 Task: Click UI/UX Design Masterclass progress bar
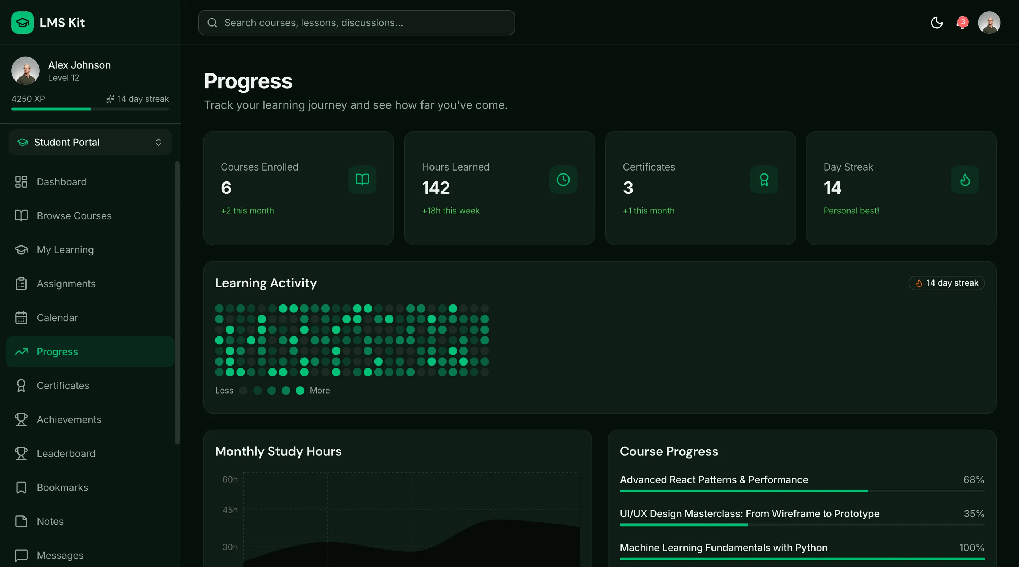[x=802, y=525]
